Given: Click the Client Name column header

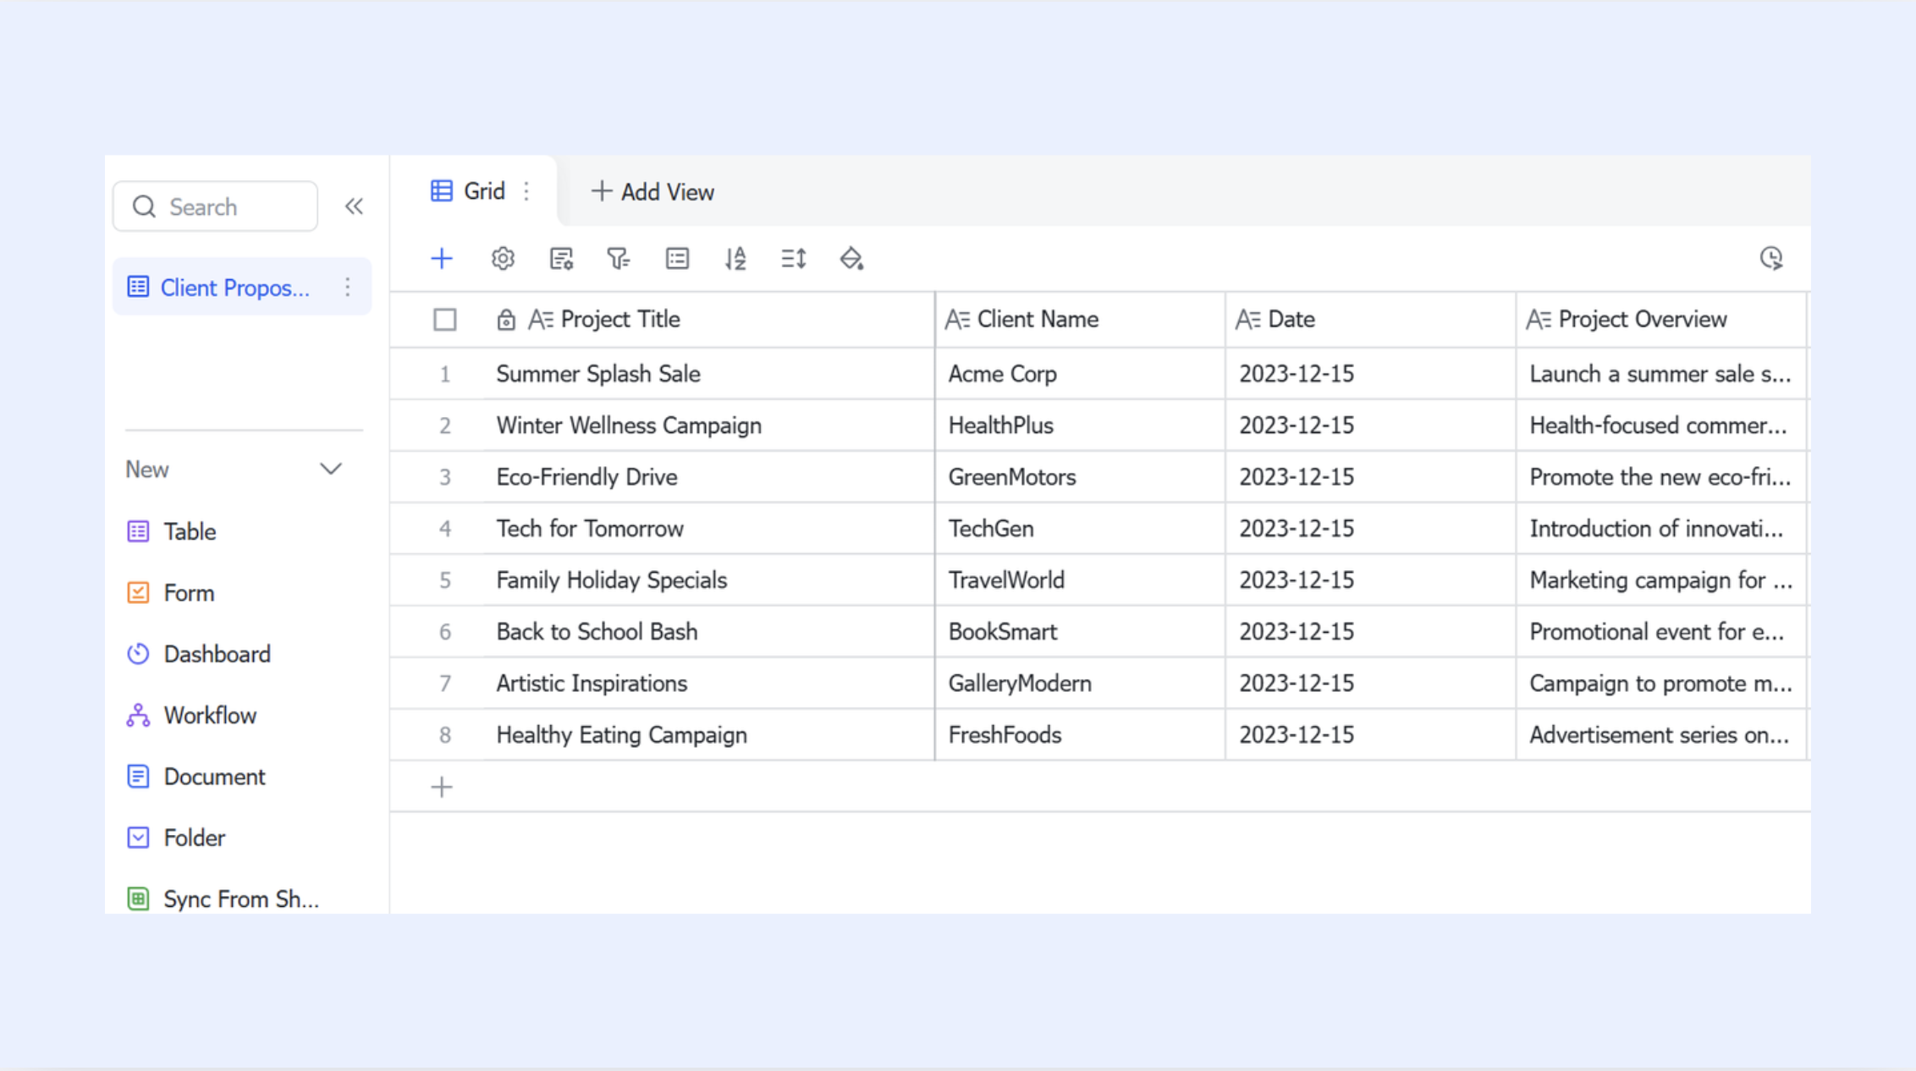Looking at the screenshot, I should pos(1080,320).
